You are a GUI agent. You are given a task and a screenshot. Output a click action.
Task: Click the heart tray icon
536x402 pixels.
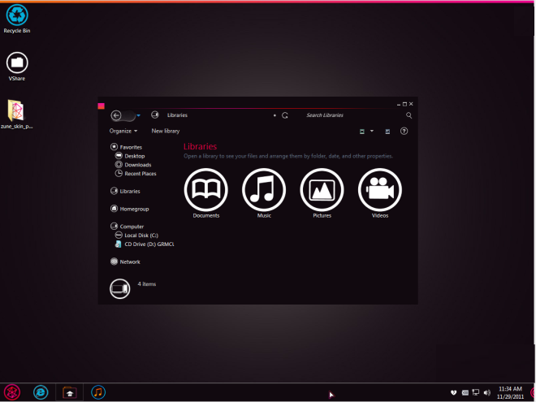point(454,392)
